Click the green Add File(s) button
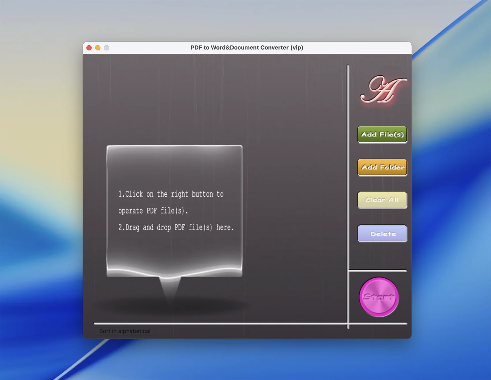491x380 pixels. pos(382,135)
